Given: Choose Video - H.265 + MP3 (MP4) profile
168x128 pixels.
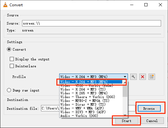Looking at the screenshot, I should click(91, 93).
